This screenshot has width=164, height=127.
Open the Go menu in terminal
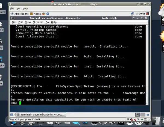point(47,22)
